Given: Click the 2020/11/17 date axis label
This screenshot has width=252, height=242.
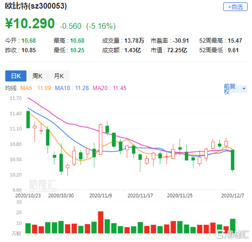Looking at the screenshot, I should tap(140, 196).
